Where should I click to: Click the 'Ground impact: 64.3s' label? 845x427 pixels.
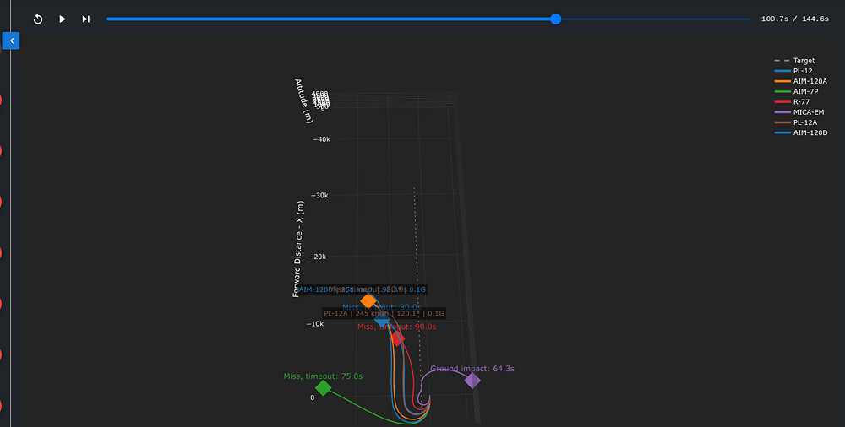coord(472,369)
